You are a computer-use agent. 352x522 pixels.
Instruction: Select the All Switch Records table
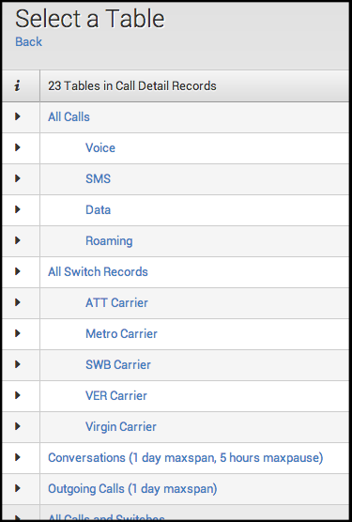tap(98, 271)
